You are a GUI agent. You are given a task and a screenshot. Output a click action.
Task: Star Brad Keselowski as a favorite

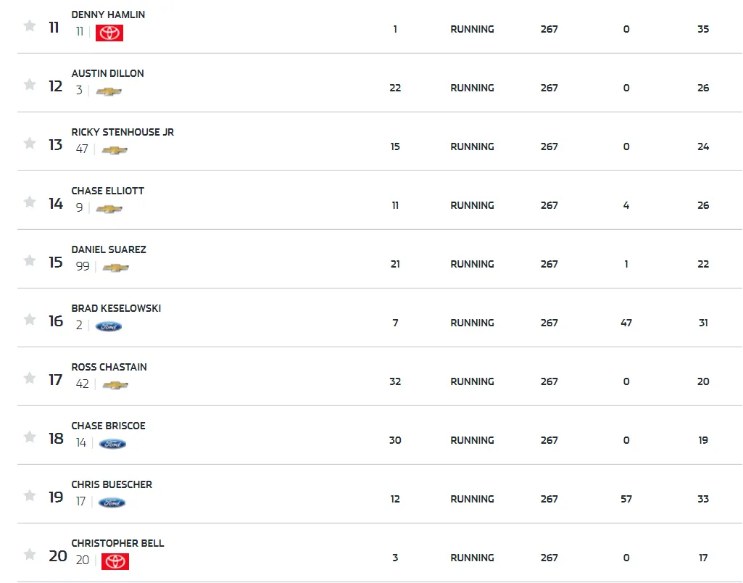[30, 320]
